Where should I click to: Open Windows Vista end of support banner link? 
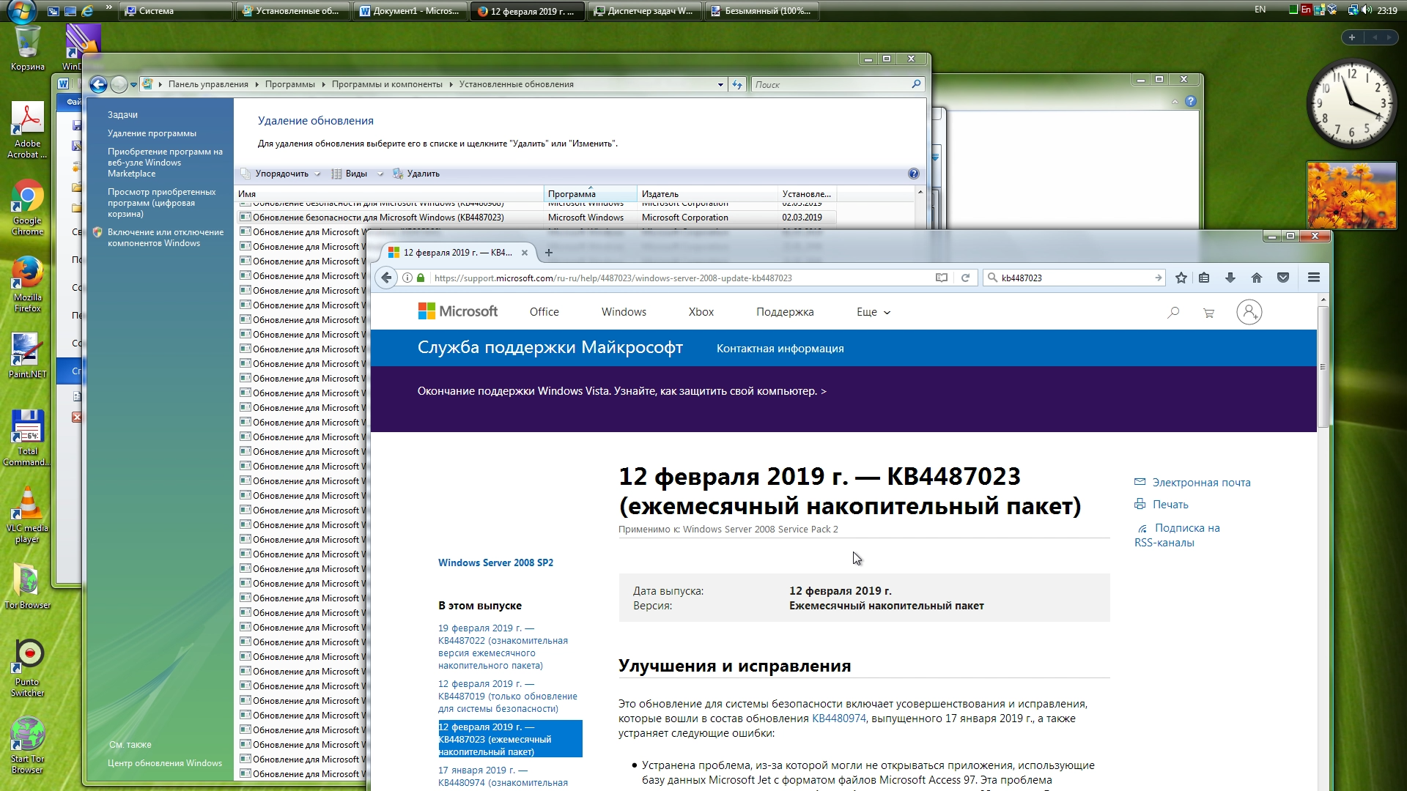[x=621, y=391]
